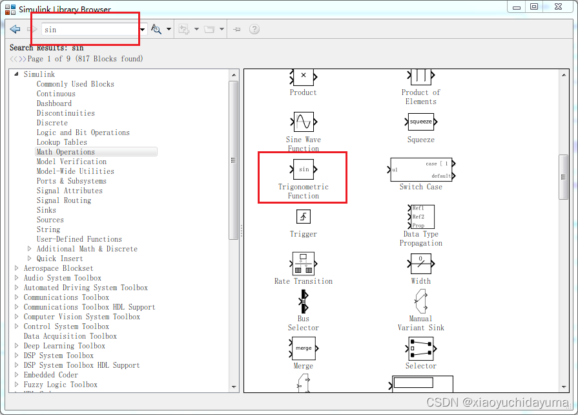578x415 pixels.
Task: Open the Continuous library
Action: pos(56,94)
